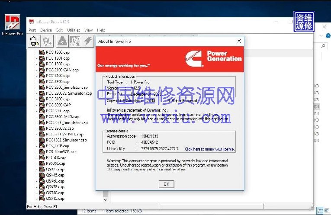Click the tree scrollbar down arrow
Image resolution: width=331 pixels, height=215 pixels.
[105, 199]
